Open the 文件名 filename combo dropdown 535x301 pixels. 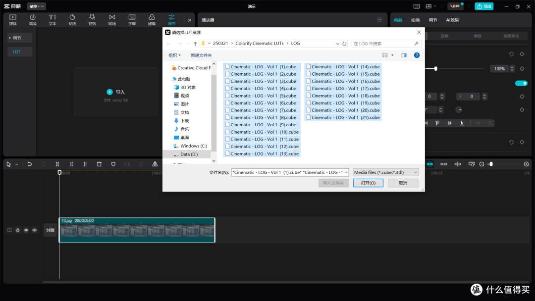coord(346,172)
